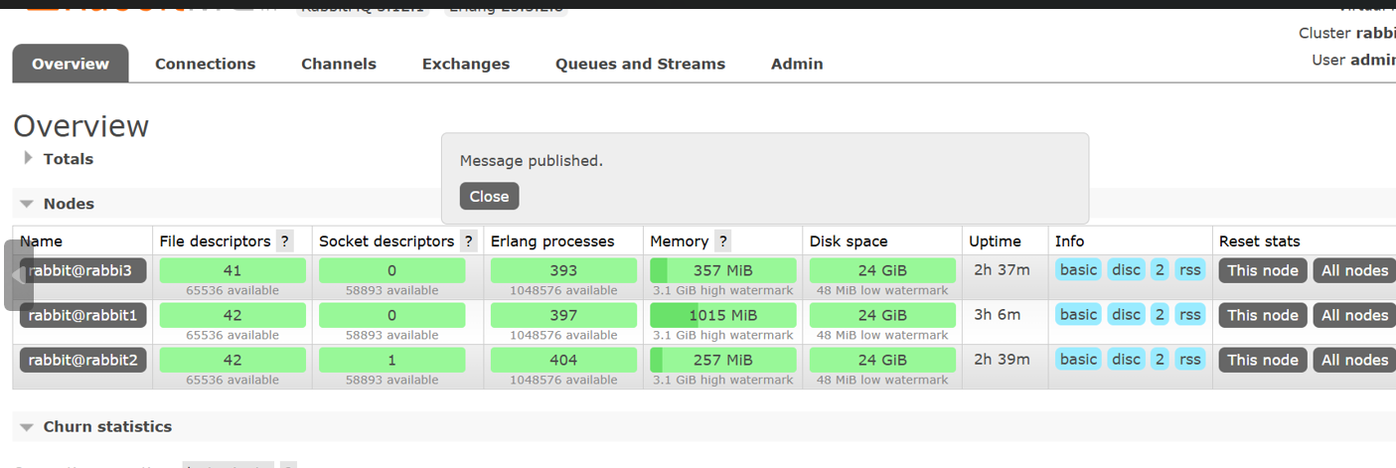Click the Socket descriptors help question mark
The image size is (1396, 468).
[x=468, y=241]
